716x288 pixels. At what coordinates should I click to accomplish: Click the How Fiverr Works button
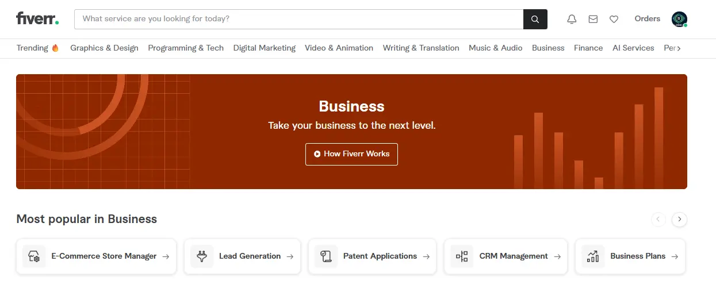[351, 154]
